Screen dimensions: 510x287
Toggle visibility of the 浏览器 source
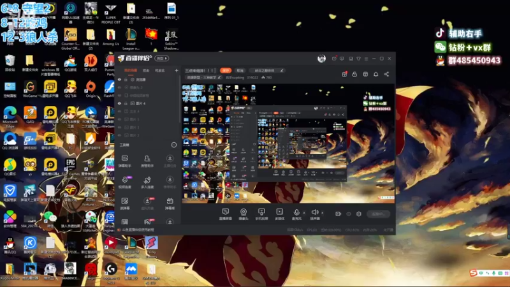(x=119, y=79)
